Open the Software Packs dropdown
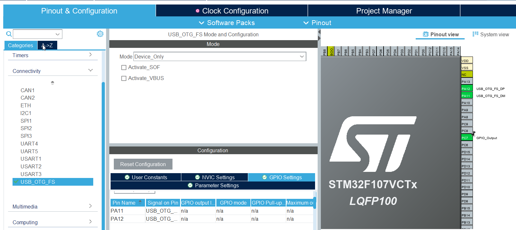Viewport: 516px width, 230px height. coord(227,23)
